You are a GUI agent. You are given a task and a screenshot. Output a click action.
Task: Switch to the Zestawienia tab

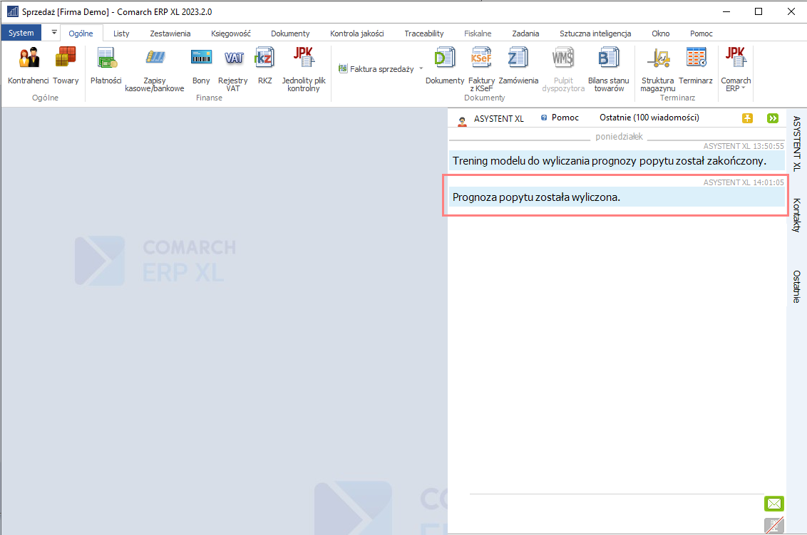pos(170,33)
